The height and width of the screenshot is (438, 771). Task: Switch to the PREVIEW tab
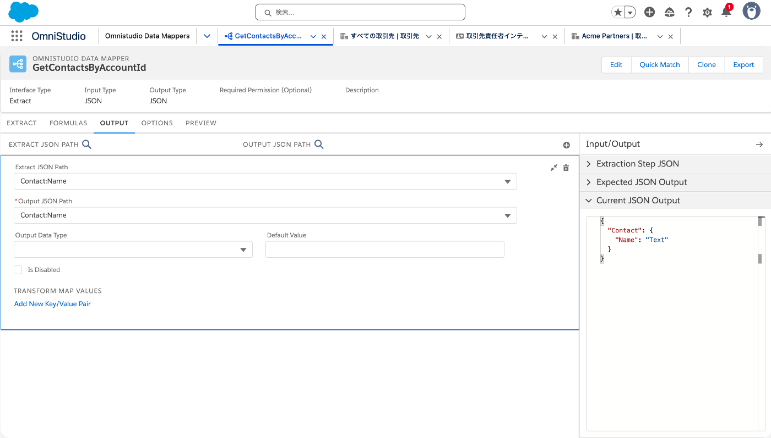201,123
